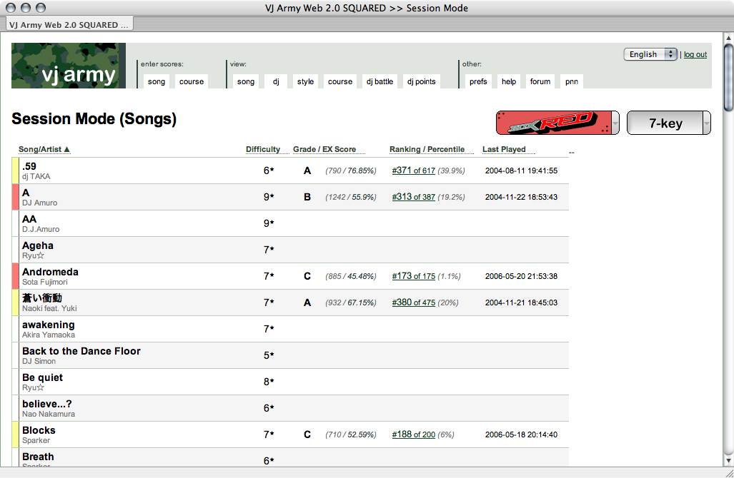This screenshot has height=478, width=734.
Task: Open the dj points view
Action: [x=421, y=81]
